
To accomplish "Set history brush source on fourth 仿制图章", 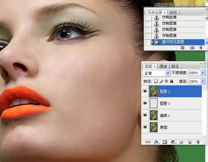I will (148, 36).
